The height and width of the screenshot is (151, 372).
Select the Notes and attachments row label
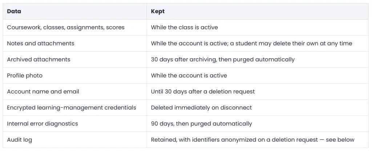coord(41,43)
